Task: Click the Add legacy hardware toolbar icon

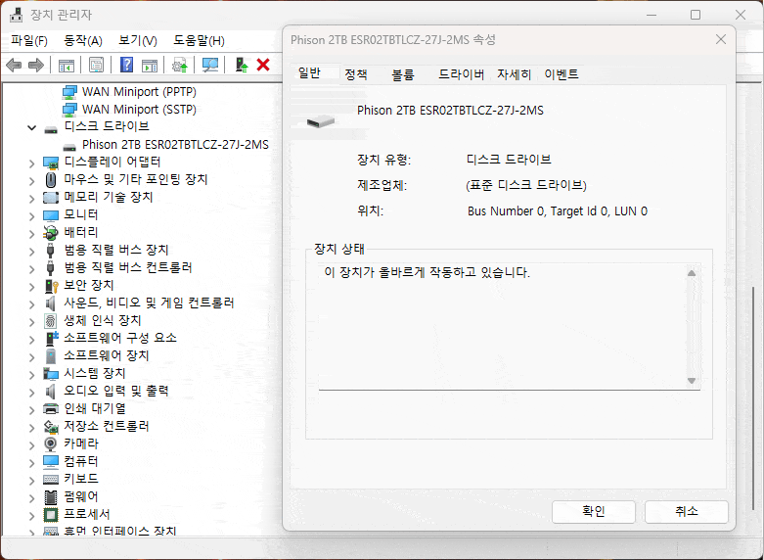Action: point(241,65)
